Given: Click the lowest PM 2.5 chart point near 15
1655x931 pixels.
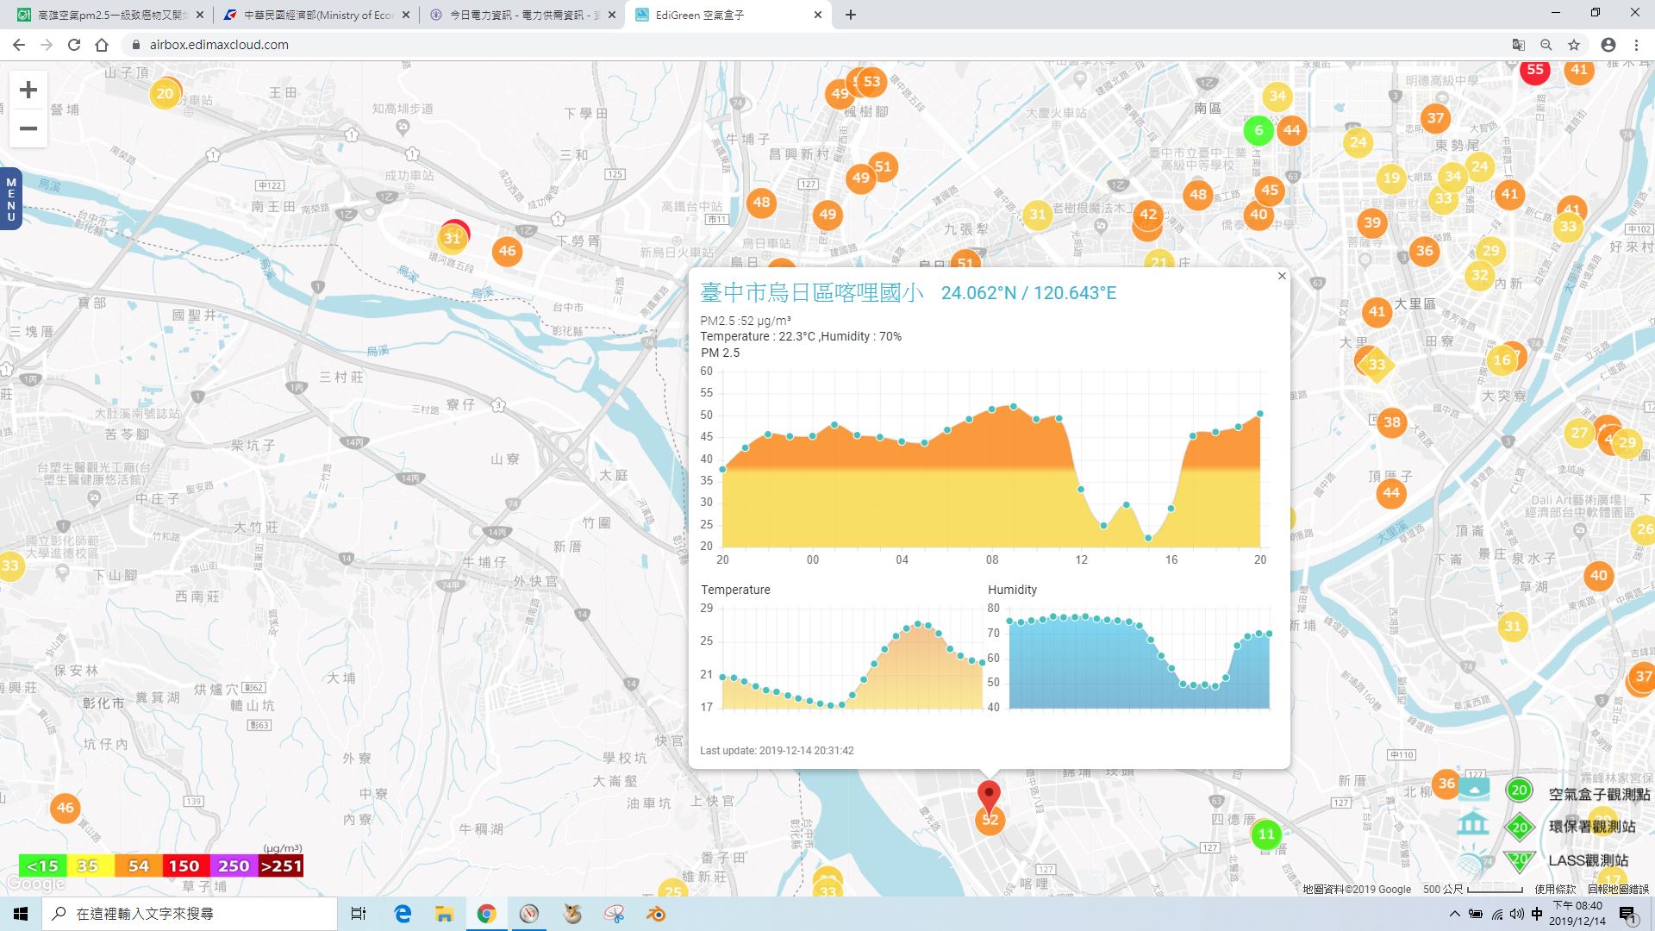Looking at the screenshot, I should [x=1148, y=538].
